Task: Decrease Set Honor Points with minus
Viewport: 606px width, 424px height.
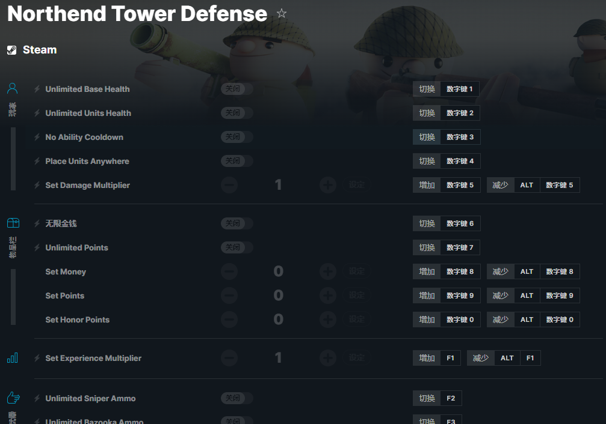Action: point(229,319)
